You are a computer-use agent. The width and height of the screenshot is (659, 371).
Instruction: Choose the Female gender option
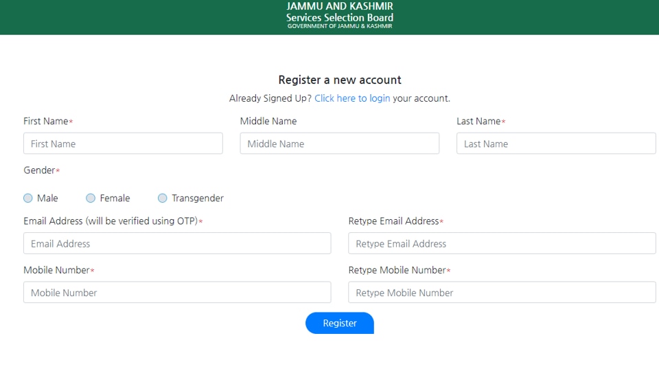click(x=91, y=198)
